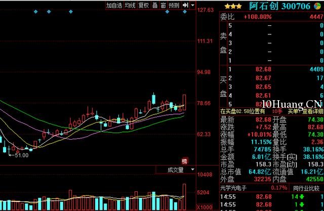
Task: Click the 流通值 16.21亿 value
Action: [x=312, y=172]
